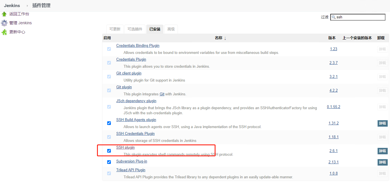The width and height of the screenshot is (390, 191).
Task: Click the 插件管理 breadcrumb
Action: click(41, 6)
